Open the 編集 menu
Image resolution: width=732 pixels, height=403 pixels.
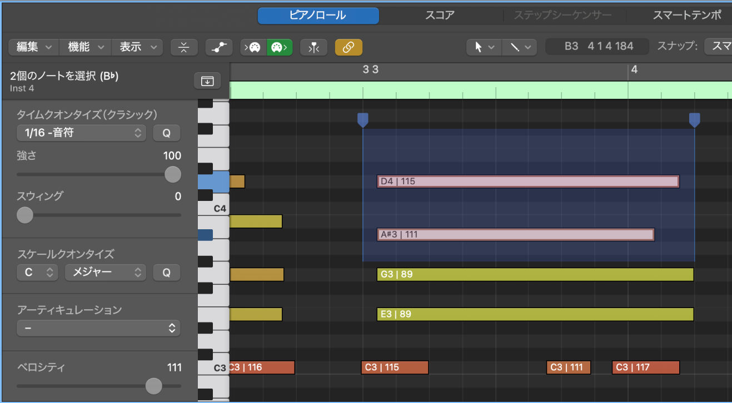tap(34, 47)
